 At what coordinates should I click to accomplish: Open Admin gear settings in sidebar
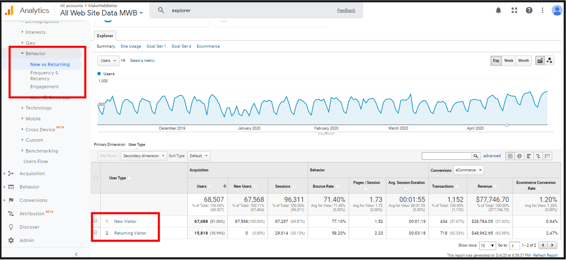tap(11, 240)
